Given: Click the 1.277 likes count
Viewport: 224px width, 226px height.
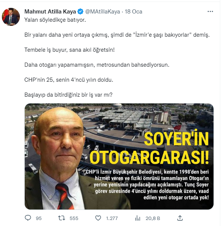Looking at the screenshot, I should (112, 219).
